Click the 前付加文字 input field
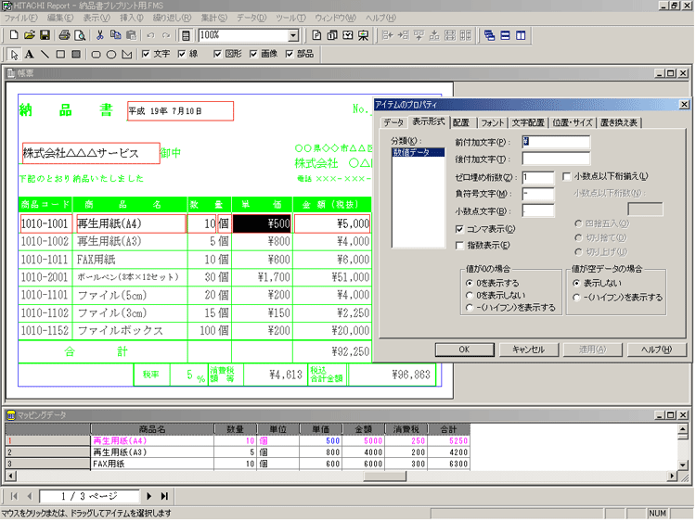 point(556,142)
